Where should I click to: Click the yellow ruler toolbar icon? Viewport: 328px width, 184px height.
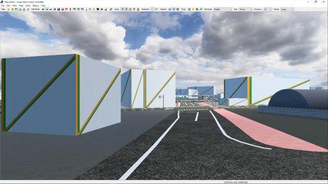tap(90, 9)
